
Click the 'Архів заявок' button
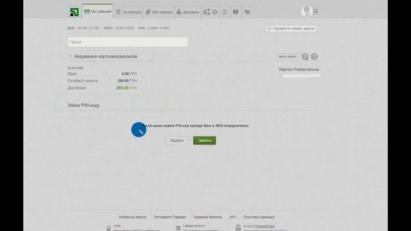click(287, 56)
